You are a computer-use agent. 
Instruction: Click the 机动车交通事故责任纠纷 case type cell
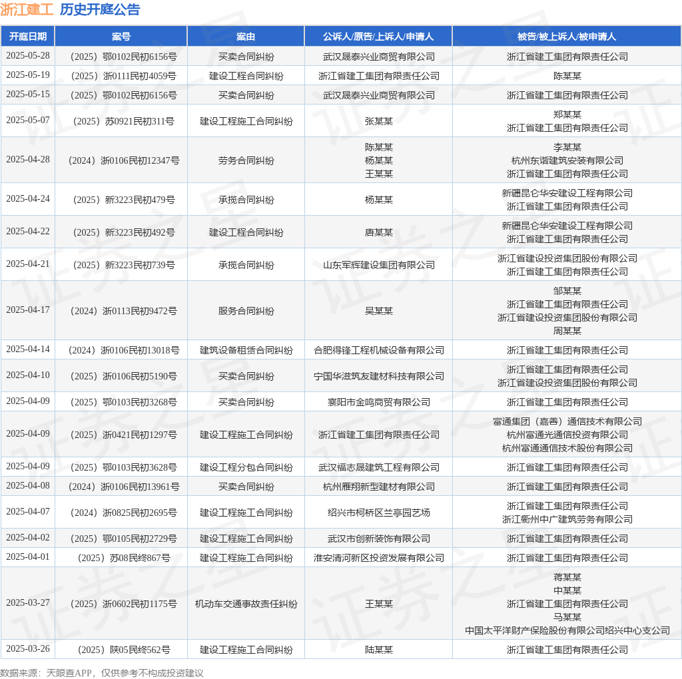[x=246, y=604]
